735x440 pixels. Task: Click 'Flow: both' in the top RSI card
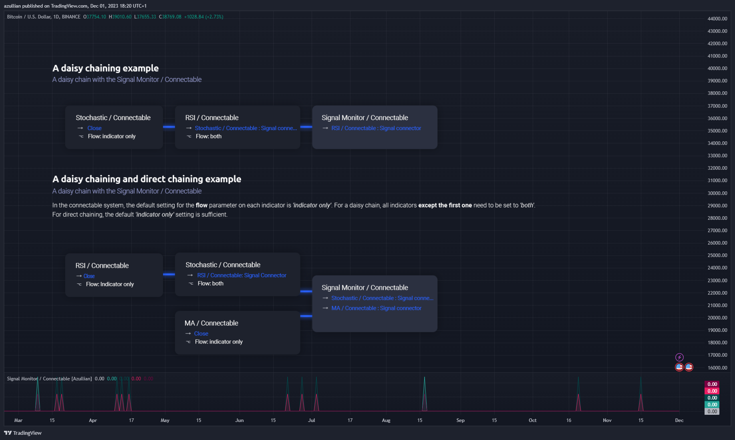click(x=209, y=137)
